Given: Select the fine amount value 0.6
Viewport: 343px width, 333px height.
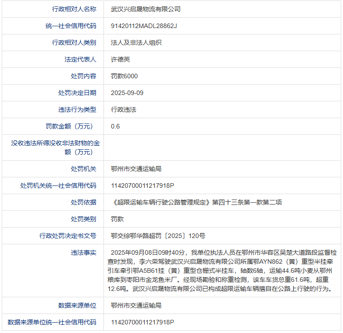Looking at the screenshot, I should pos(115,126).
